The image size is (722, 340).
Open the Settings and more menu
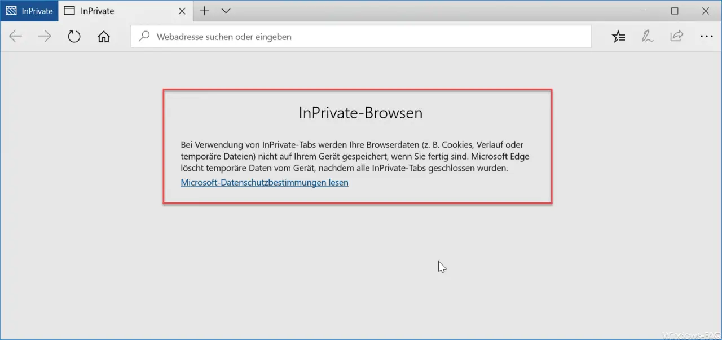coord(706,37)
